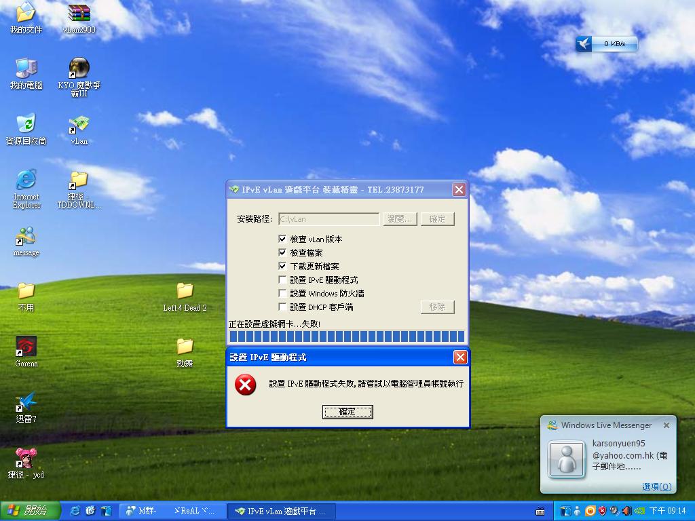Click the 瀏覽... browse button
695x521 pixels.
(400, 219)
